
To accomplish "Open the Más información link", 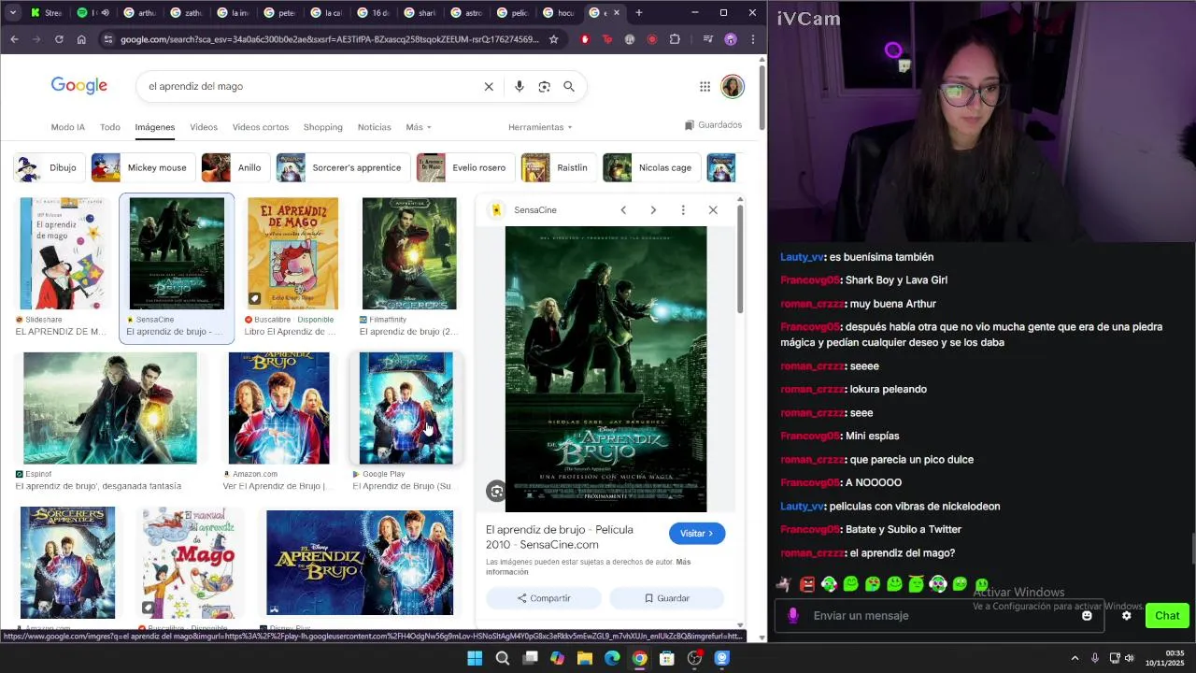I will click(x=588, y=567).
